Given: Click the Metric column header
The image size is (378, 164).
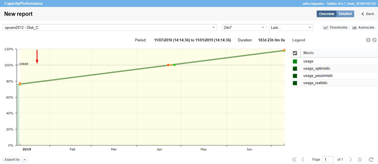Looking at the screenshot, I should pyautogui.click(x=309, y=53).
